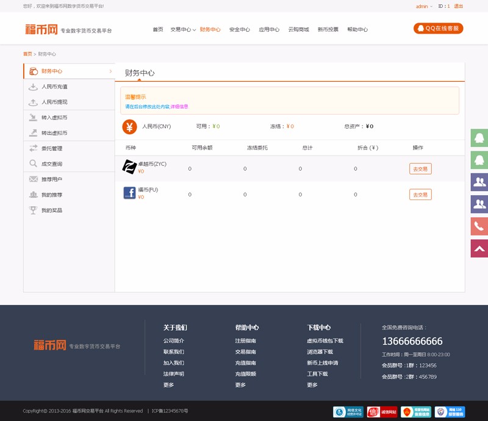Click the 推荐用户 envelope icon

[x=33, y=179]
